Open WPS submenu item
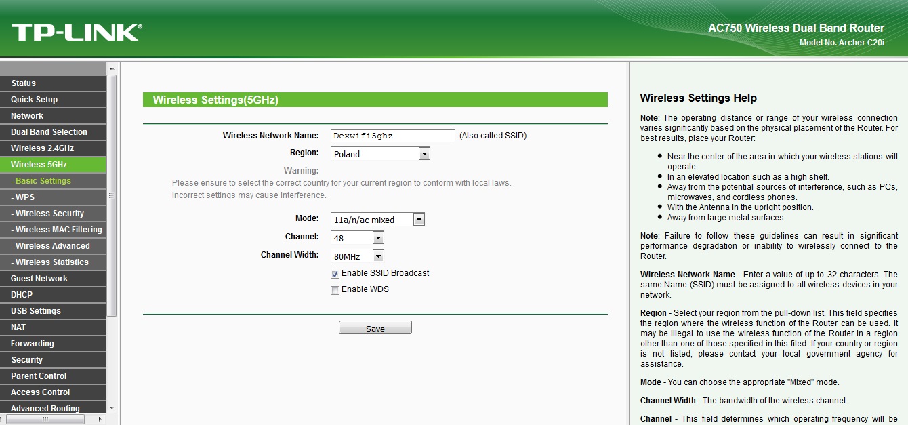This screenshot has height=425, width=908. point(53,197)
